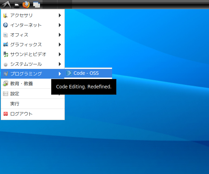
Task: Expand the グラフィックス submenu arrow
Action: [60, 45]
